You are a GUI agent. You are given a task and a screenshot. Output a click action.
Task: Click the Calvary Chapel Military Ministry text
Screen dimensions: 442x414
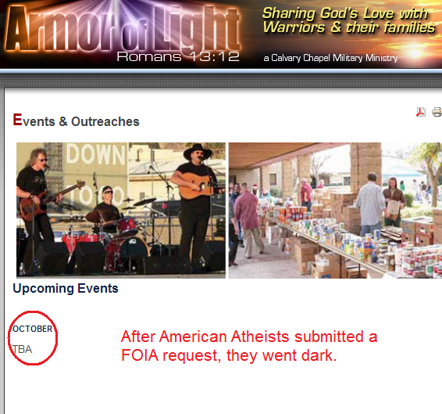click(x=330, y=58)
